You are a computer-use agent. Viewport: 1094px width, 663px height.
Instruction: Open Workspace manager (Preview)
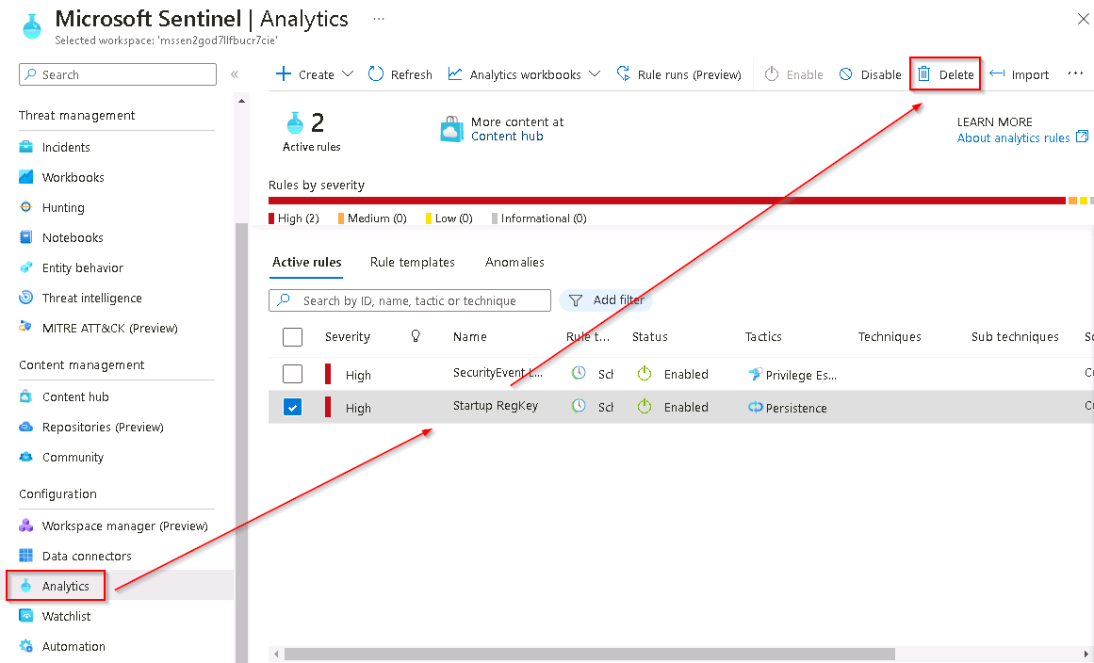[x=125, y=526]
